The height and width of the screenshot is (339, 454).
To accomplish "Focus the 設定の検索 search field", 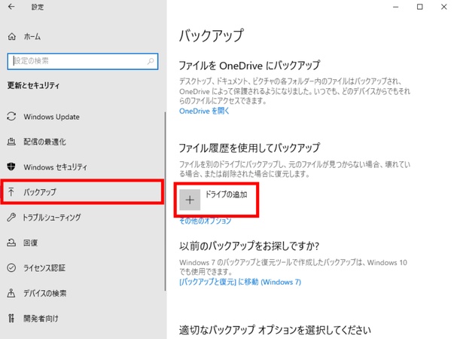I will [83, 61].
